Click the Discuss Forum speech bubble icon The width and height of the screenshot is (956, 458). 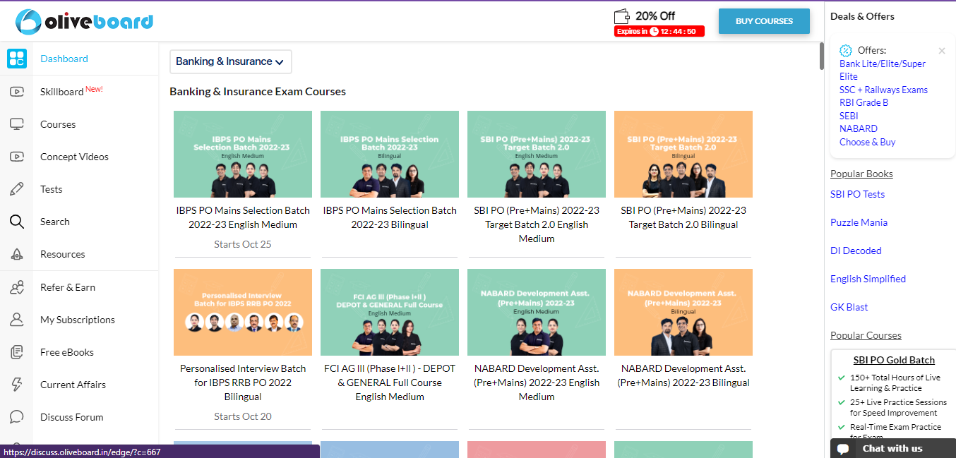[x=17, y=417]
